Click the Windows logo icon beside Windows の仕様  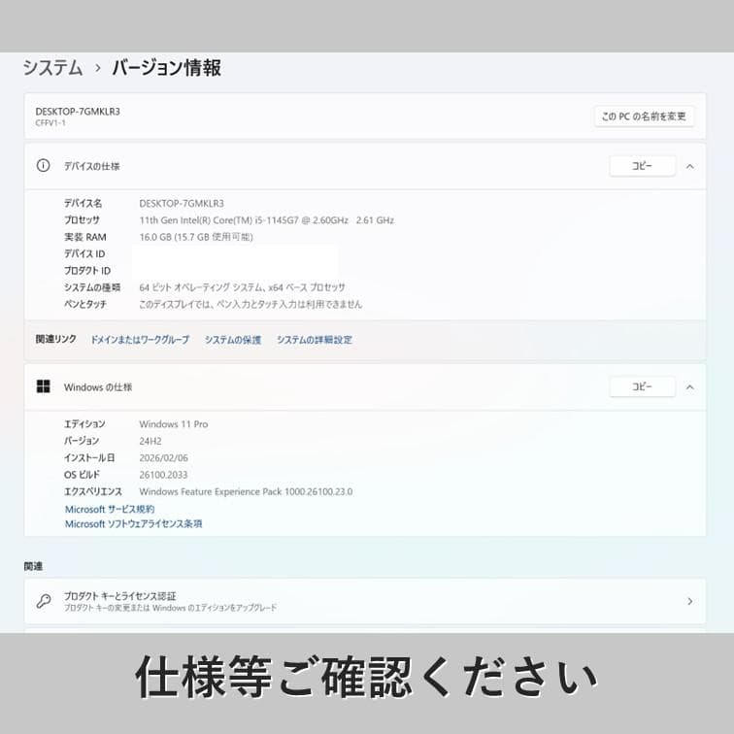pos(43,386)
